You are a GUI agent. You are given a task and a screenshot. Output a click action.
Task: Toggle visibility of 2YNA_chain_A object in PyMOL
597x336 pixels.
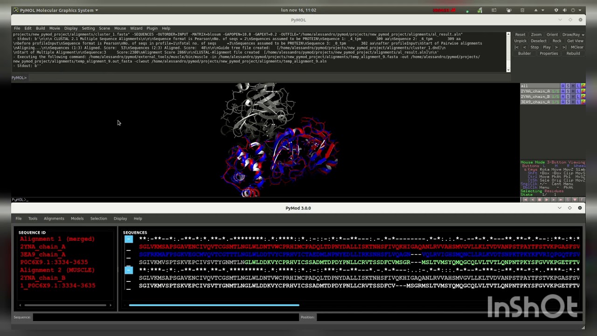click(540, 91)
